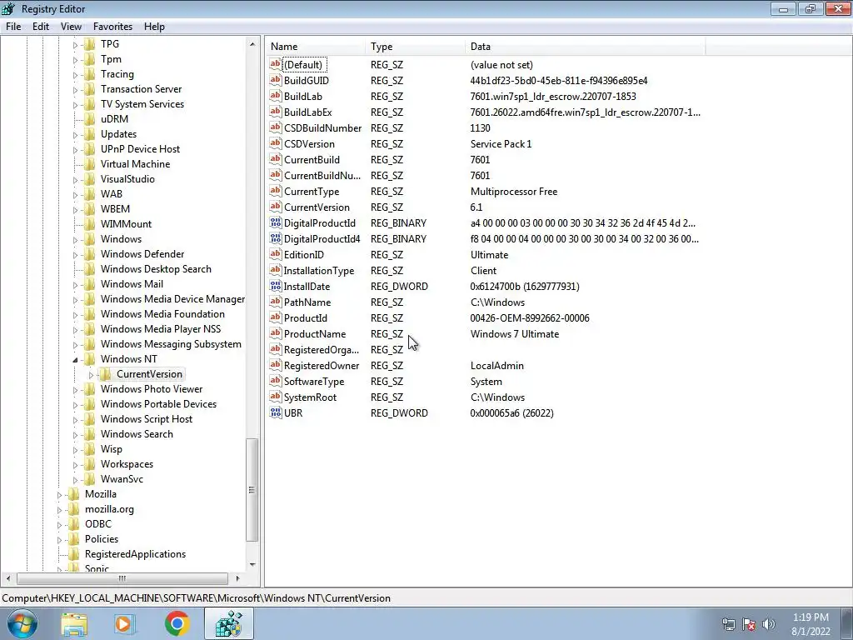This screenshot has height=640, width=853.
Task: Click the tree pane scroll up arrow
Action: pyautogui.click(x=252, y=44)
